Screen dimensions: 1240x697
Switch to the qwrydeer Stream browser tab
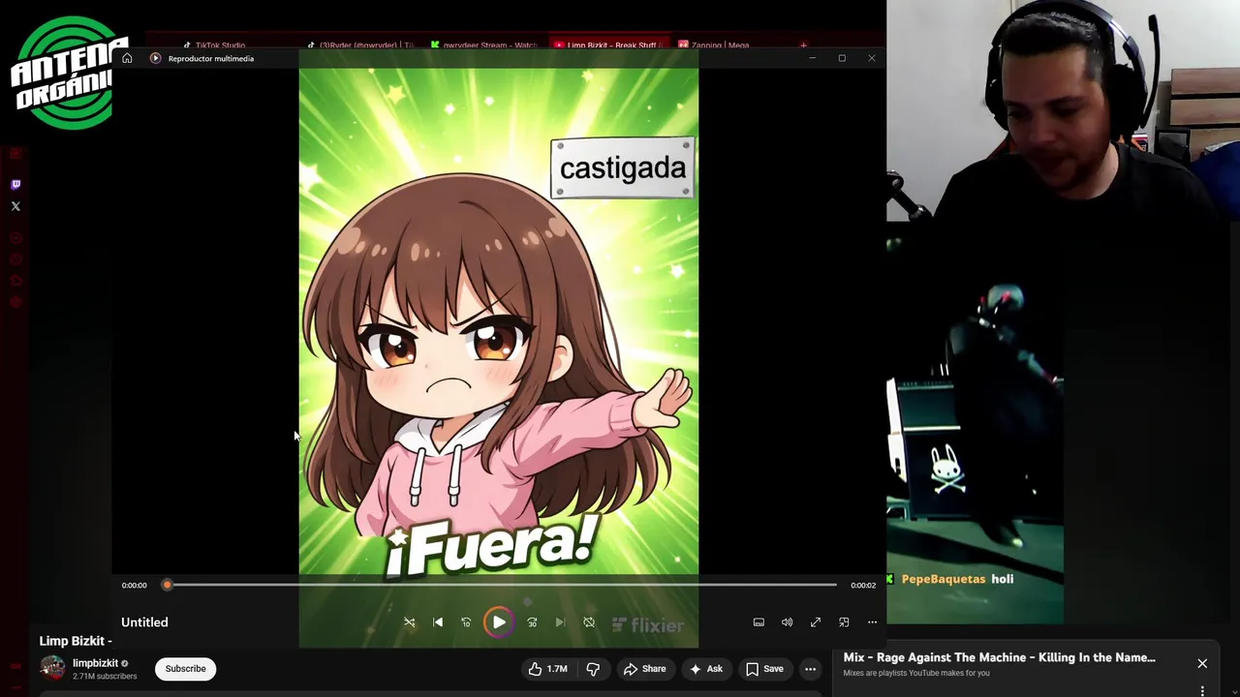click(484, 45)
